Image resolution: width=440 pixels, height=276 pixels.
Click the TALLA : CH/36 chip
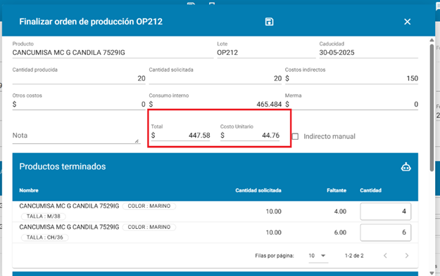45,237
